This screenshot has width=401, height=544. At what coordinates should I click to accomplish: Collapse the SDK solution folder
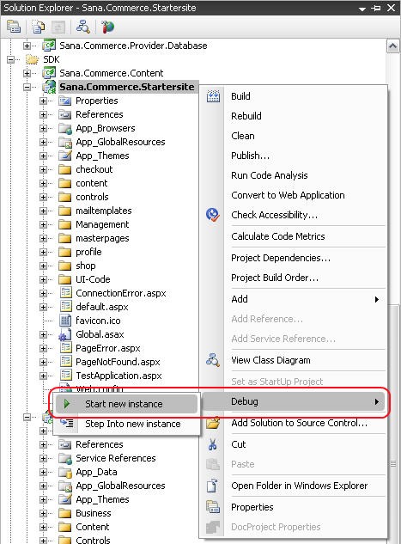11,59
